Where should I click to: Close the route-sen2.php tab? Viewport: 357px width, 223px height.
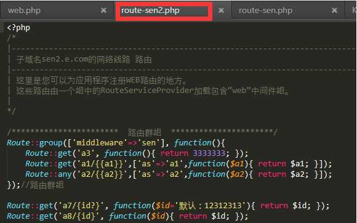pos(221,10)
